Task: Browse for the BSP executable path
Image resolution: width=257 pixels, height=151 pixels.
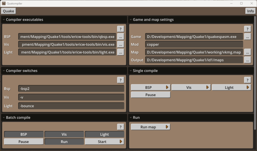Action: (x=120, y=37)
